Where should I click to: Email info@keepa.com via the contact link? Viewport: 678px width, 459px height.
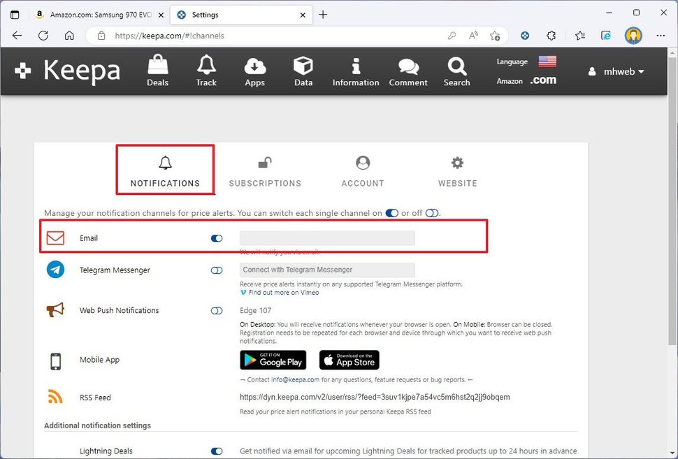pyautogui.click(x=292, y=380)
